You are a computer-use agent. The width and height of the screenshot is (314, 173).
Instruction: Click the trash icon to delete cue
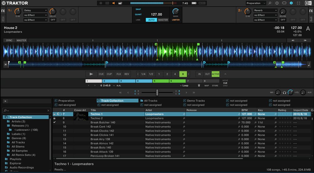click(x=199, y=85)
